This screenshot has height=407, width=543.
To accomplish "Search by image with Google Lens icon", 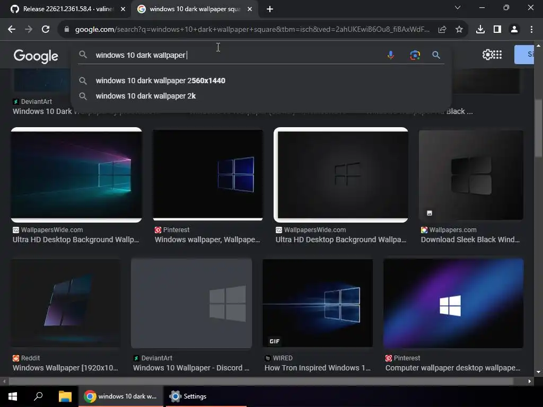I will (415, 55).
